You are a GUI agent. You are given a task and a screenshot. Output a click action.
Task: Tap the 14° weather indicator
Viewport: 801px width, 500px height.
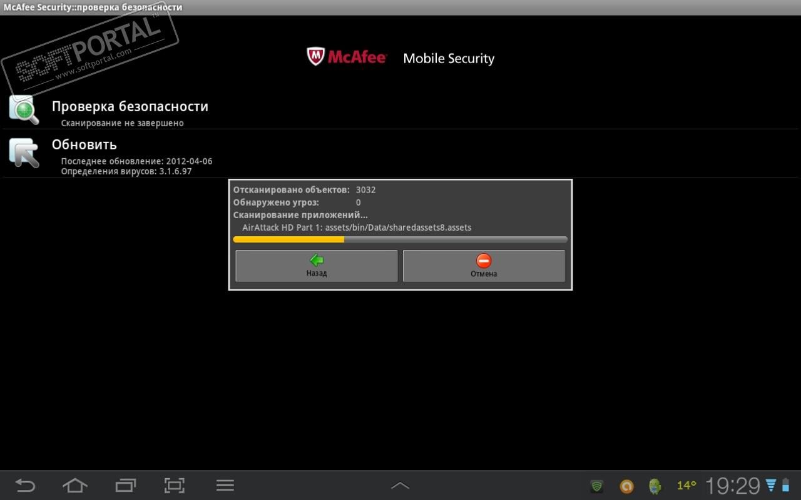pyautogui.click(x=686, y=486)
